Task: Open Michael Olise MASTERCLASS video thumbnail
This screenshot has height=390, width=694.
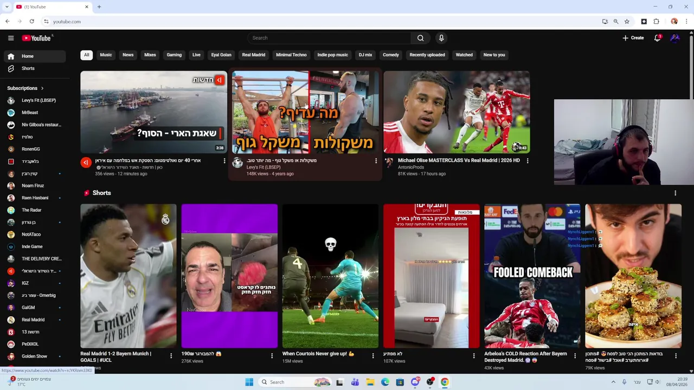Action: point(457,112)
